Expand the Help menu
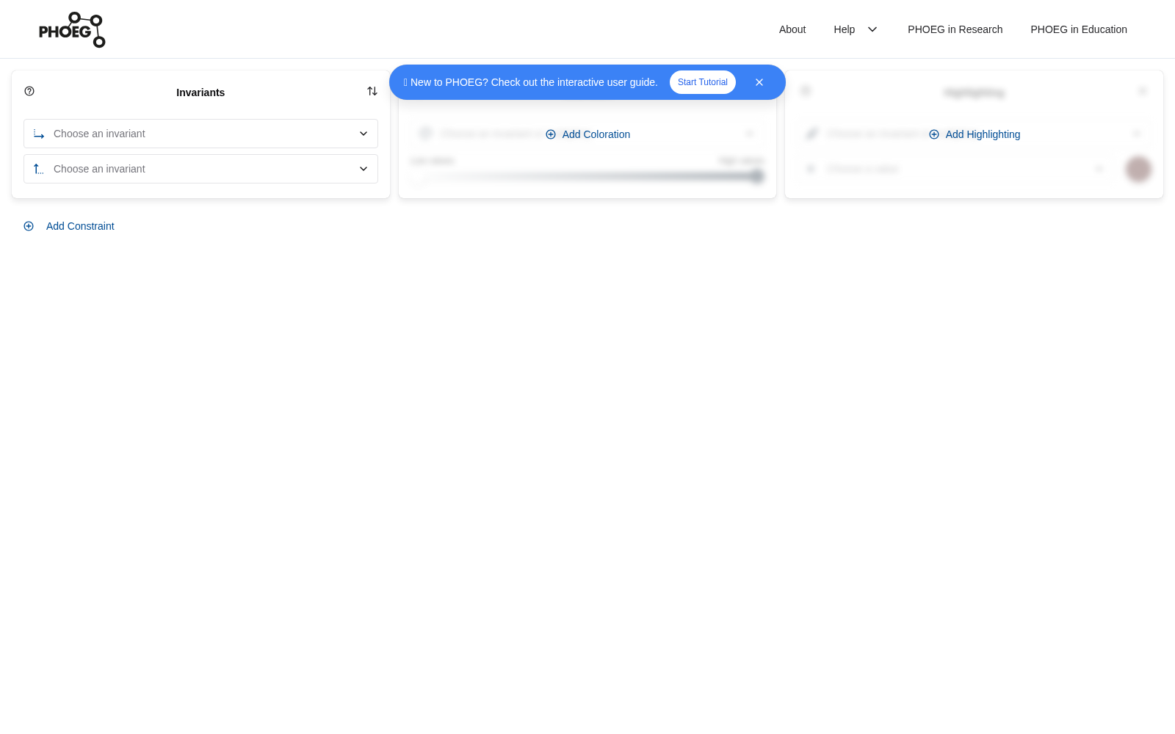Image resolution: width=1175 pixels, height=734 pixels. 856,29
